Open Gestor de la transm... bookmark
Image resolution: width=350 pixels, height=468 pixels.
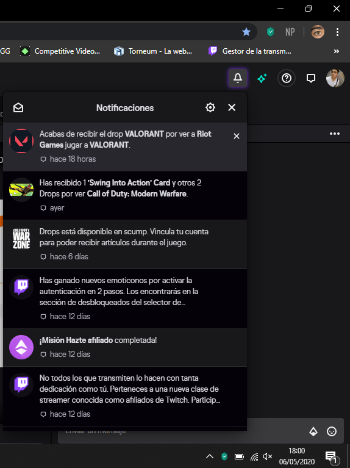tap(250, 51)
